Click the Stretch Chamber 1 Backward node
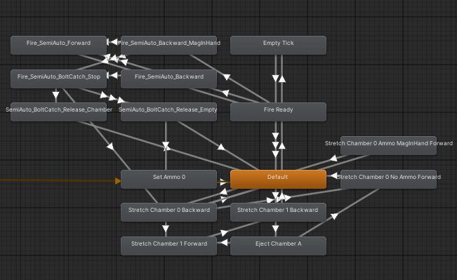Image resolution: width=457 pixels, height=280 pixels. pos(278,212)
